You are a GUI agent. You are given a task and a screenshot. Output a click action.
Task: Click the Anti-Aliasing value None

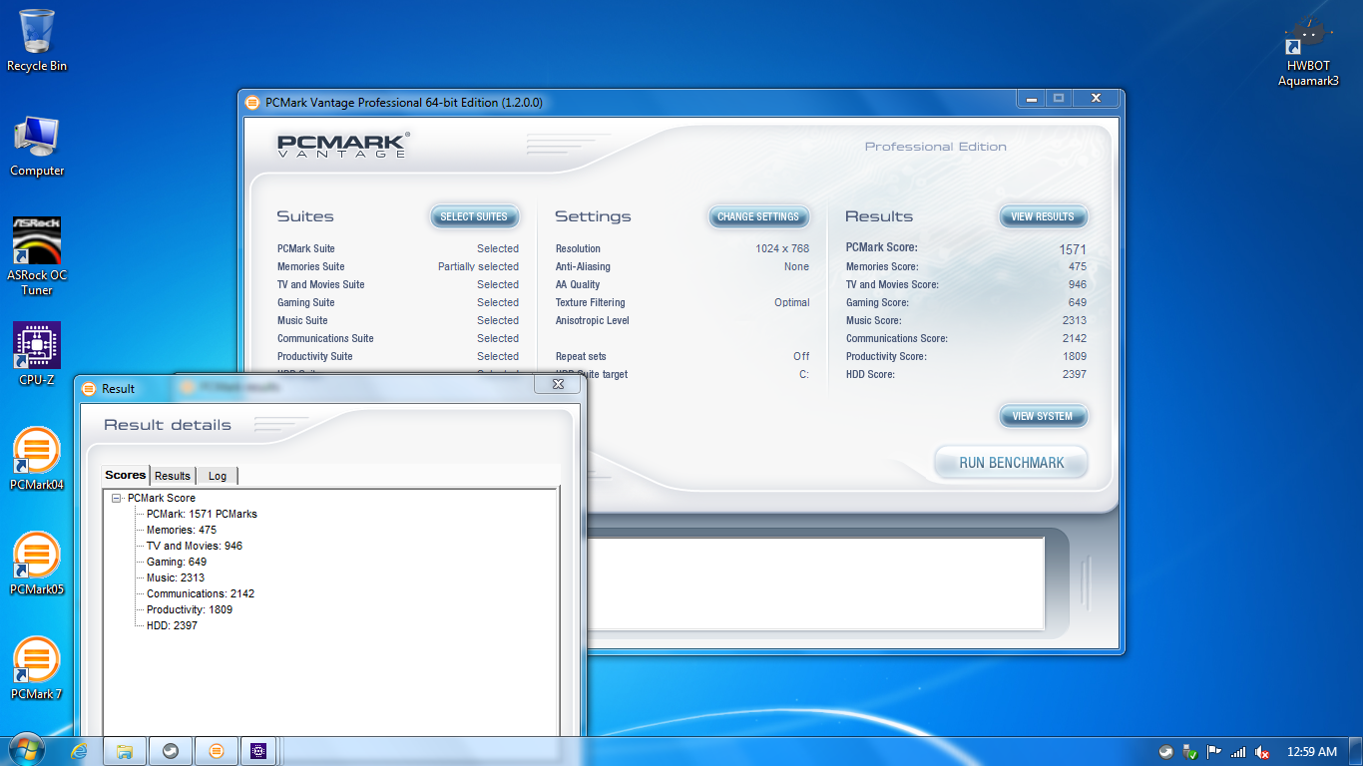(x=796, y=266)
